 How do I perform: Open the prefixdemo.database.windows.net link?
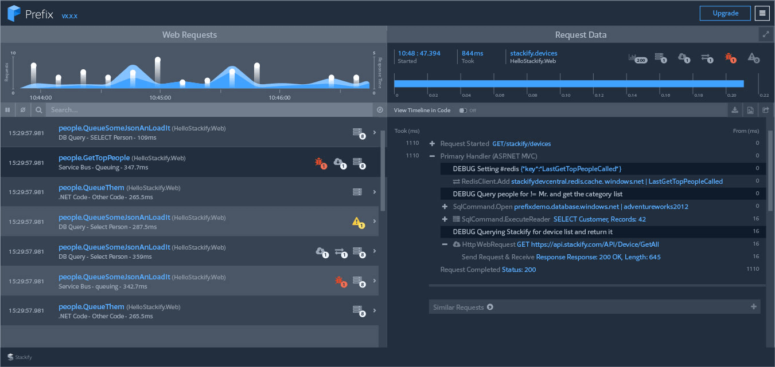pos(566,207)
